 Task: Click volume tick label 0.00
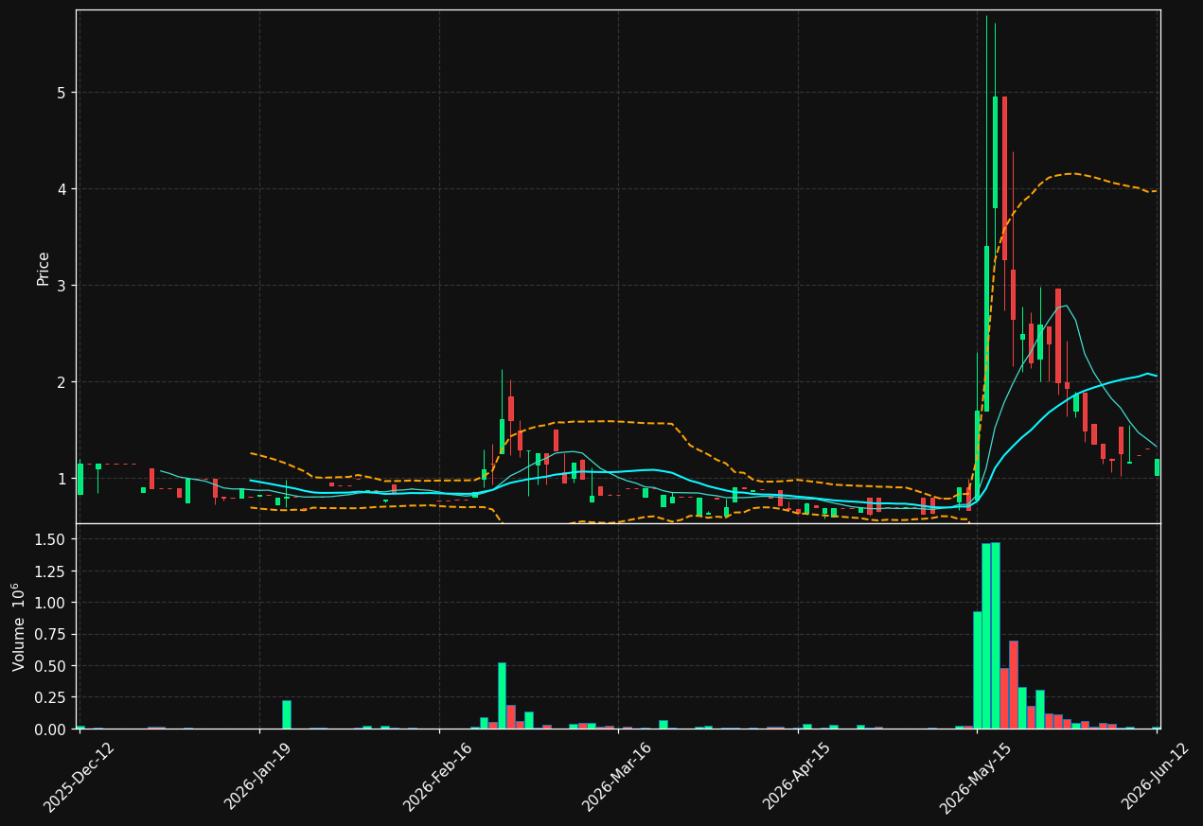(x=51, y=729)
